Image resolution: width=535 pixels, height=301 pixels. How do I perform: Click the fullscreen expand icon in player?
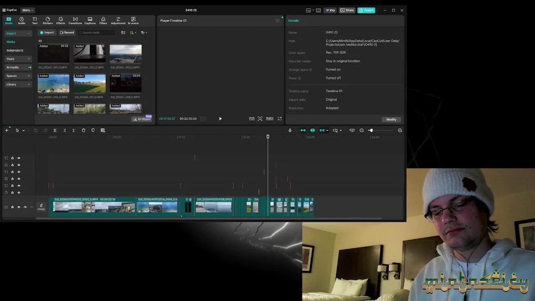coord(280,119)
